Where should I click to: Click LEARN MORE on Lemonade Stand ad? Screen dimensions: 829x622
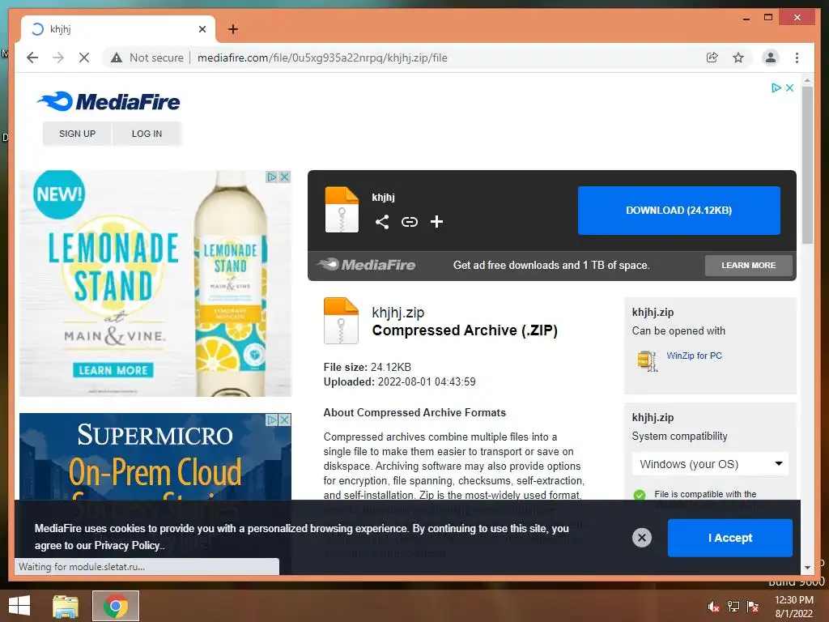pyautogui.click(x=113, y=370)
